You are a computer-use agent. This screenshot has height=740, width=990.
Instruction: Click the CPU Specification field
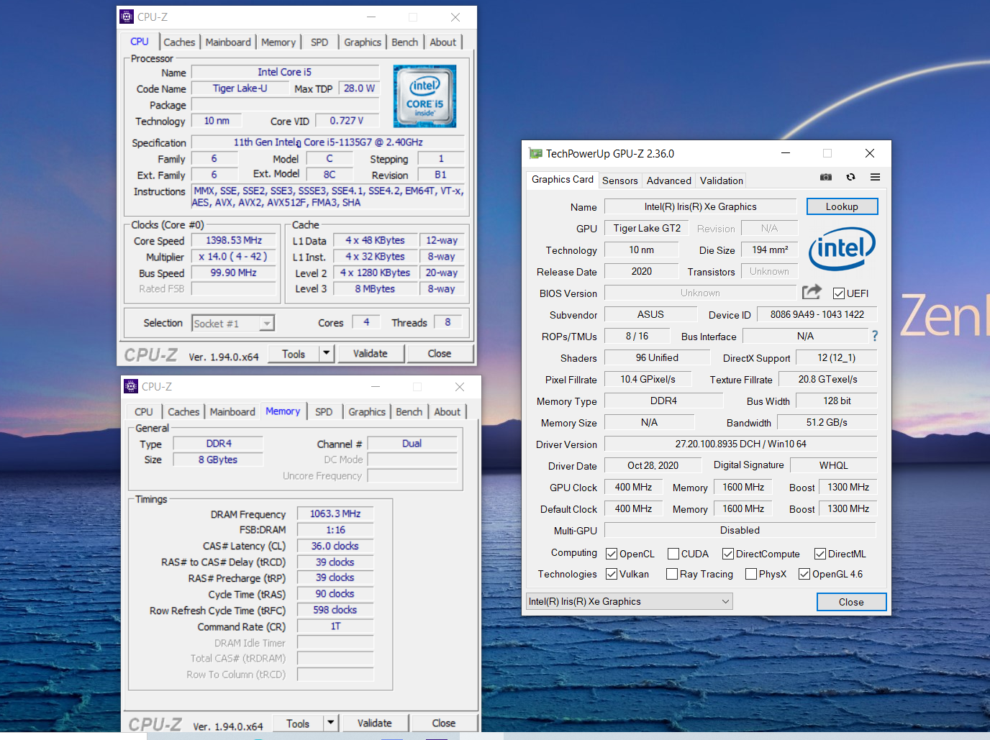[x=327, y=142]
